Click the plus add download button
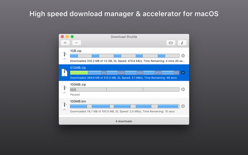248x155 pixels. pos(65,43)
